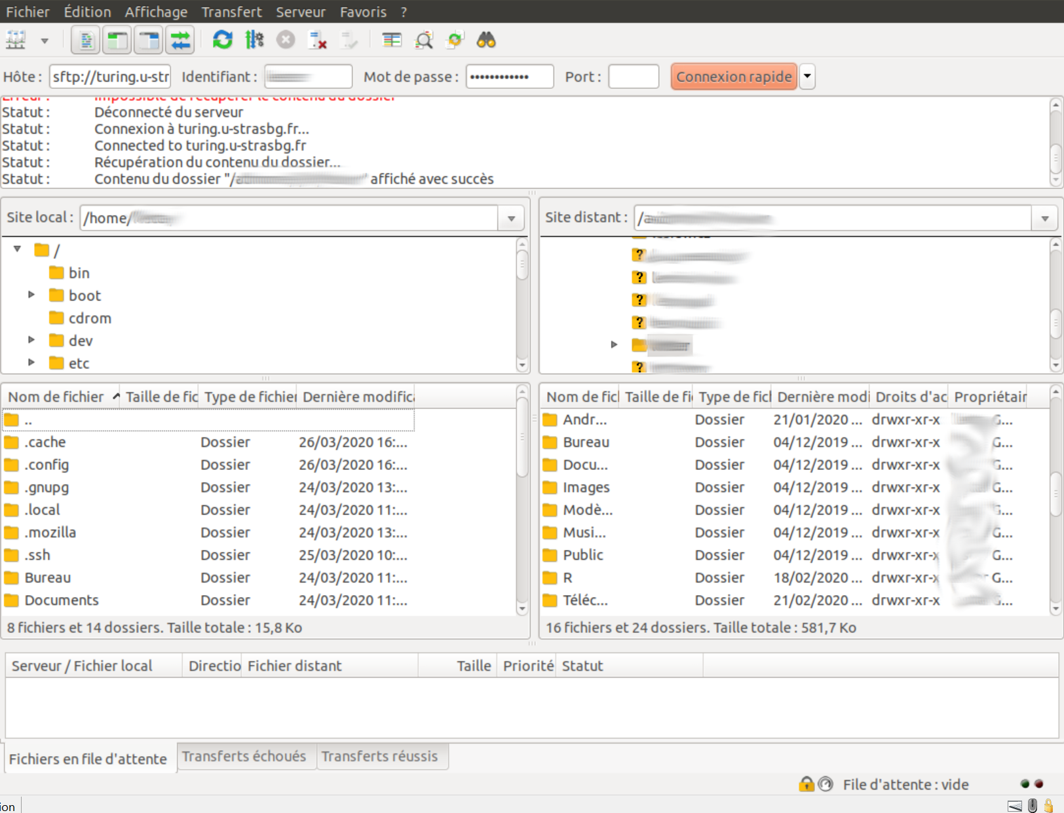Click the Connexion rapide button
Screen dimensions: 1064x813
click(x=733, y=77)
